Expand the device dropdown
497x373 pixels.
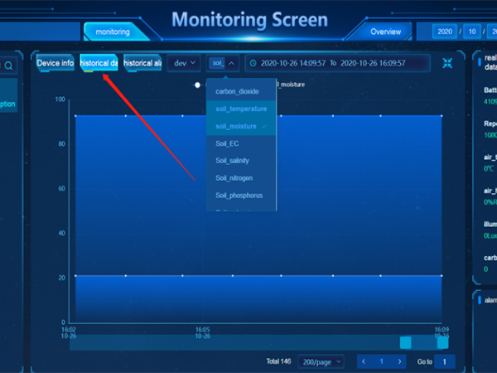coord(183,63)
